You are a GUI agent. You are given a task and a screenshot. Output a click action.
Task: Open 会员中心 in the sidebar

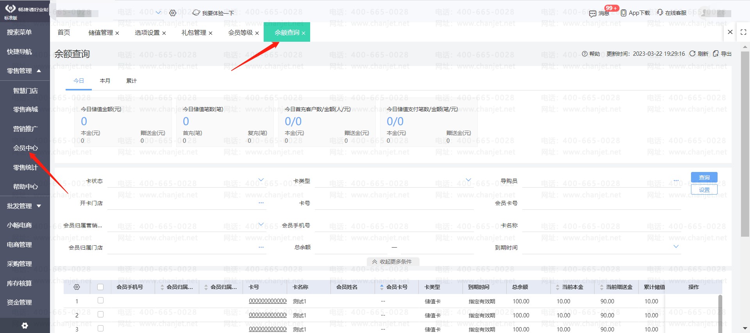coord(25,148)
